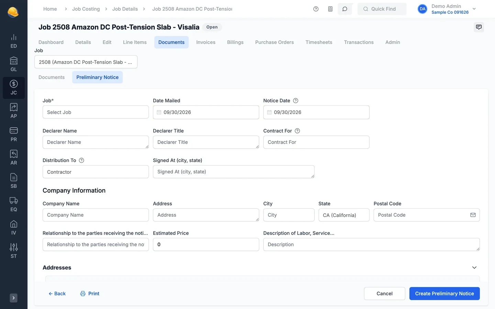The image size is (495, 309).
Task: Open the AP accounts payable module
Action: point(14,111)
